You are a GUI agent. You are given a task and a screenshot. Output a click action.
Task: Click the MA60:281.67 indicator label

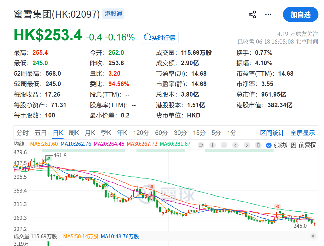pyautogui.click(x=175, y=144)
